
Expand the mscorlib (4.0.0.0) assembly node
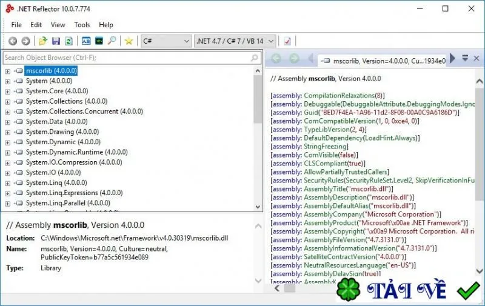[x=8, y=71]
